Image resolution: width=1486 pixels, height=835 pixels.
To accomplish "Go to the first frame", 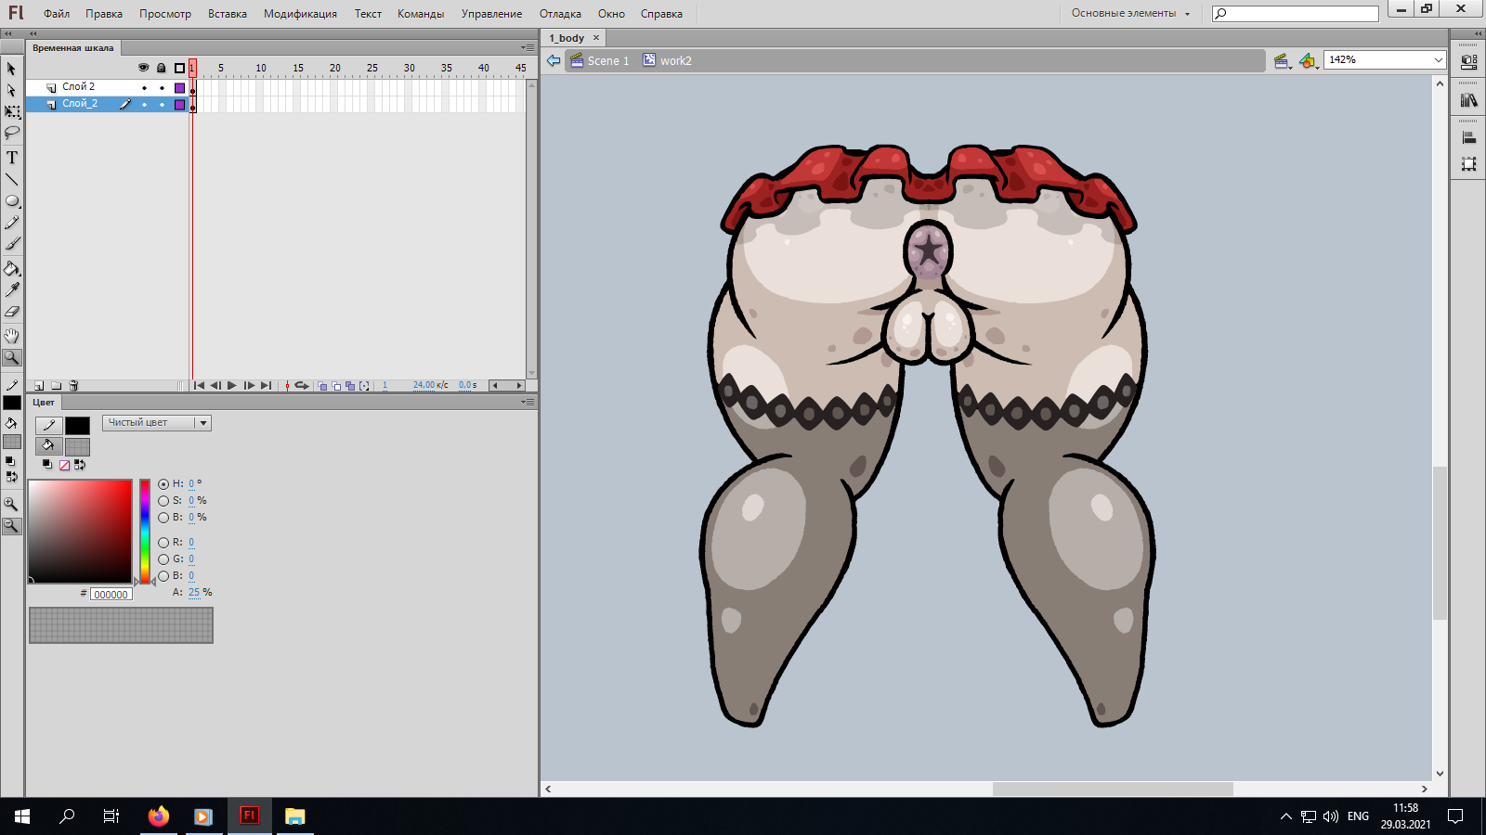I will click(199, 386).
